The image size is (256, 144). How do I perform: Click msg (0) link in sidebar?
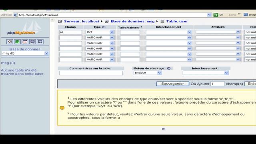(8, 63)
